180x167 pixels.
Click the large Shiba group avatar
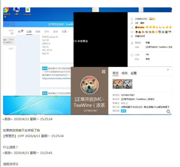[x=90, y=85]
